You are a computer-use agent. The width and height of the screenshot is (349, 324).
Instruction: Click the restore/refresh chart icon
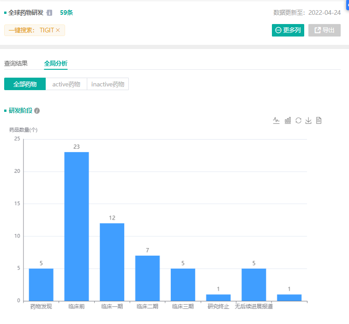[298, 120]
